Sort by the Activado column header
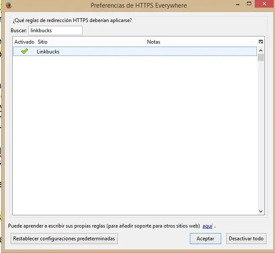 click(24, 42)
